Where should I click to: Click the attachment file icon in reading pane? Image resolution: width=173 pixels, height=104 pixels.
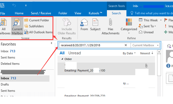pos(171,78)
